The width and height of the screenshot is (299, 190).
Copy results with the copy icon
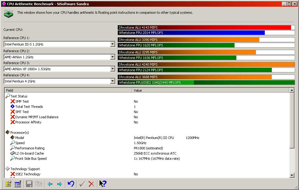point(39,184)
